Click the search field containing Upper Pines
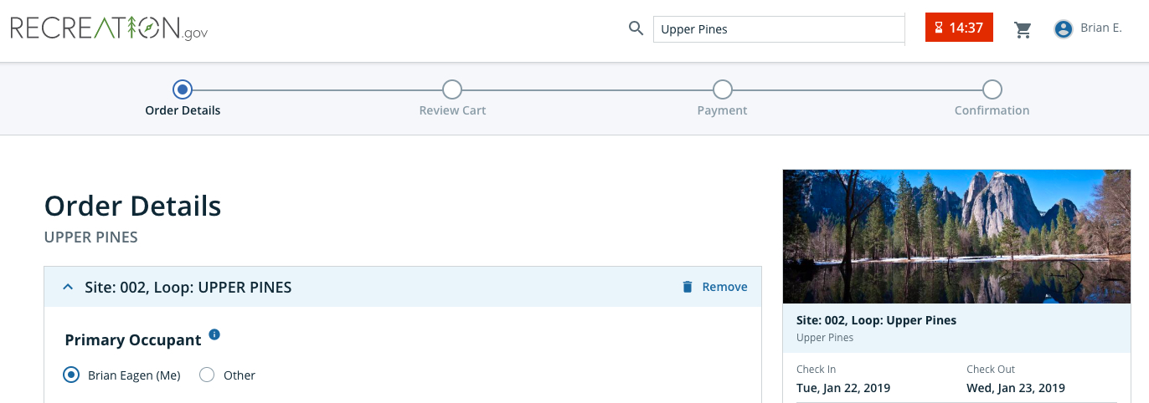Image resolution: width=1149 pixels, height=403 pixels. tap(778, 29)
